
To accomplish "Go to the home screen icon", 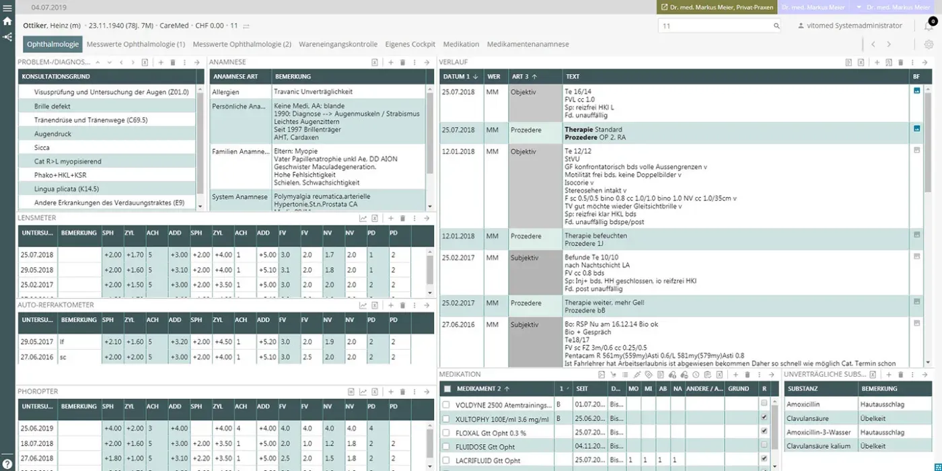I will pyautogui.click(x=7, y=21).
